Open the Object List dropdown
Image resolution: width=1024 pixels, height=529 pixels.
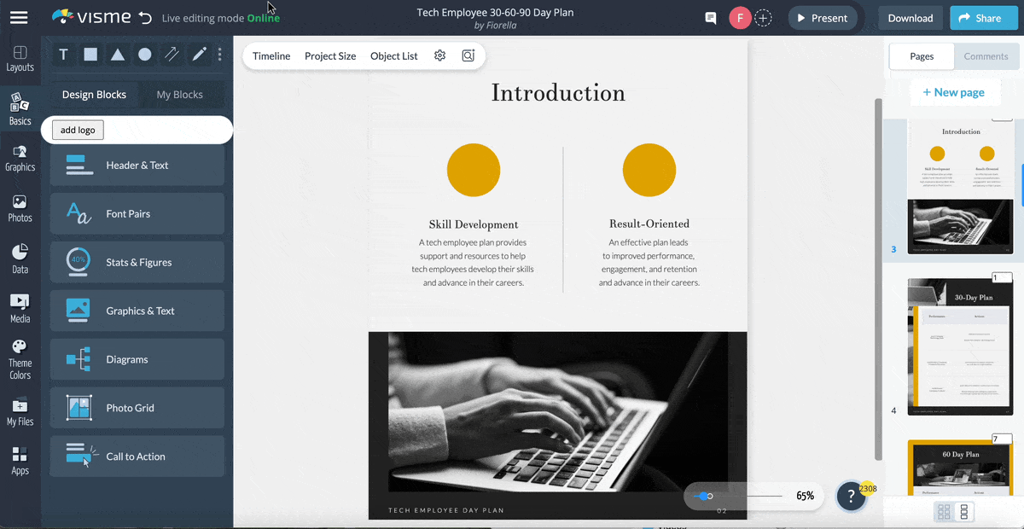393,55
